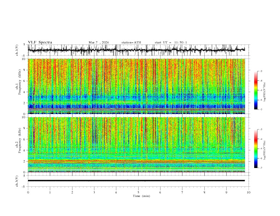
Task: Select the date label "Mar.7 , 2024"
Action: tap(99, 42)
